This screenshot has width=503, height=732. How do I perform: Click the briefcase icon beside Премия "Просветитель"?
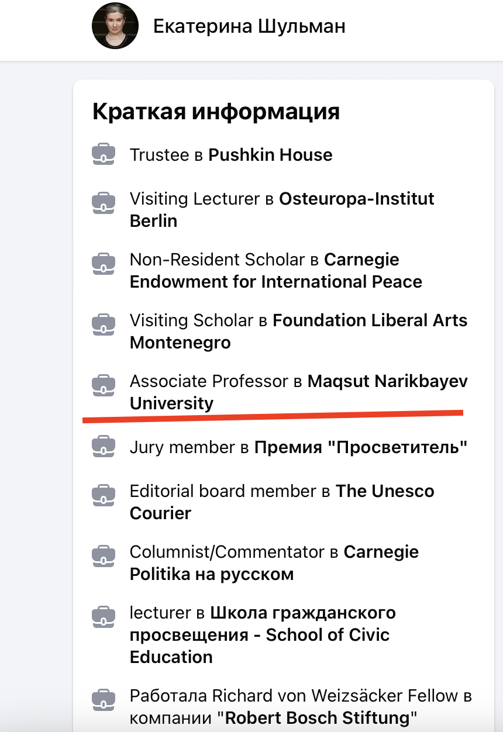tap(104, 447)
